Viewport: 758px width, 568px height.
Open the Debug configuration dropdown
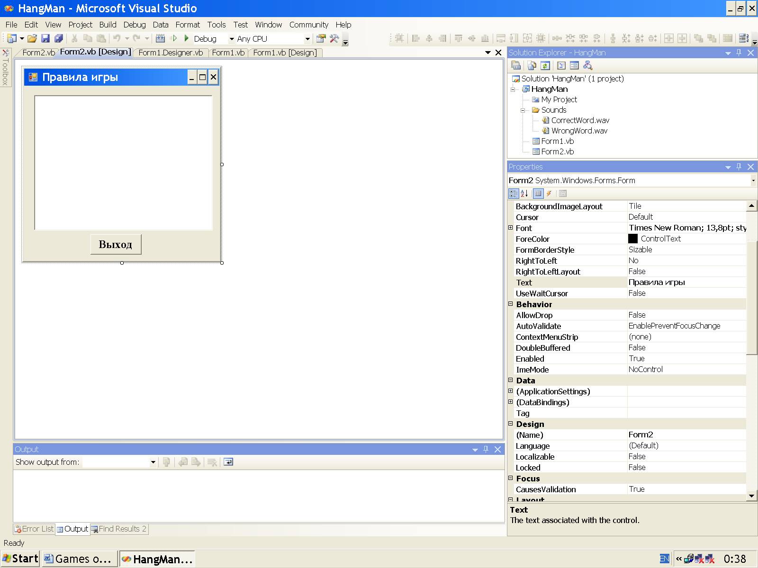(232, 39)
